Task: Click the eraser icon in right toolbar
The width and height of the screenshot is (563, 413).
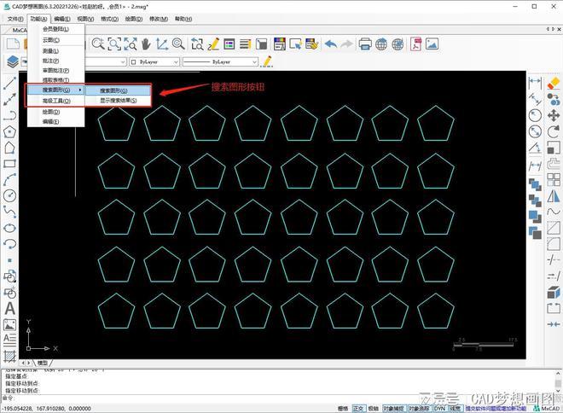Action: 554,84
